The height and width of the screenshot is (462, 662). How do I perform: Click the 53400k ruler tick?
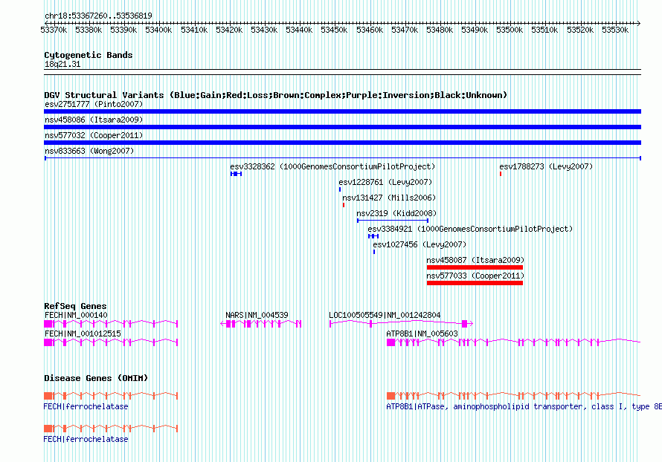[x=158, y=30]
